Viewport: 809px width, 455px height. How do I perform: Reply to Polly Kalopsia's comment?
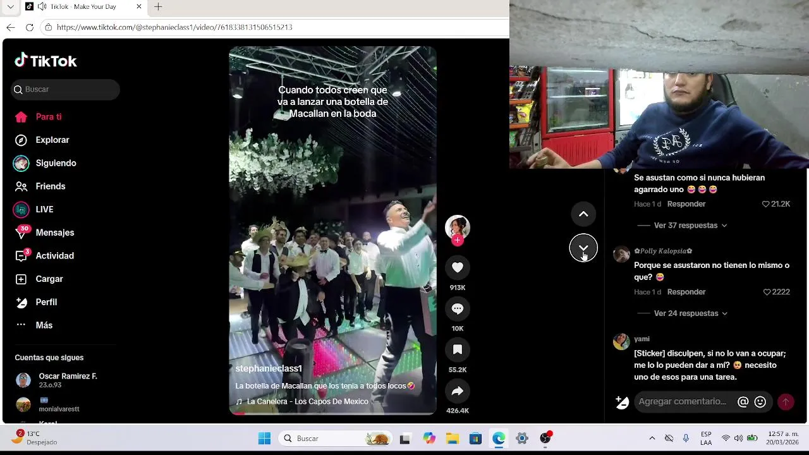[x=686, y=292]
